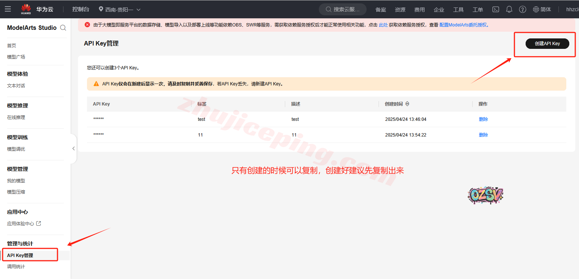This screenshot has height=279, width=579.
Task: Open 控制台 in the top bar
Action: pos(81,9)
